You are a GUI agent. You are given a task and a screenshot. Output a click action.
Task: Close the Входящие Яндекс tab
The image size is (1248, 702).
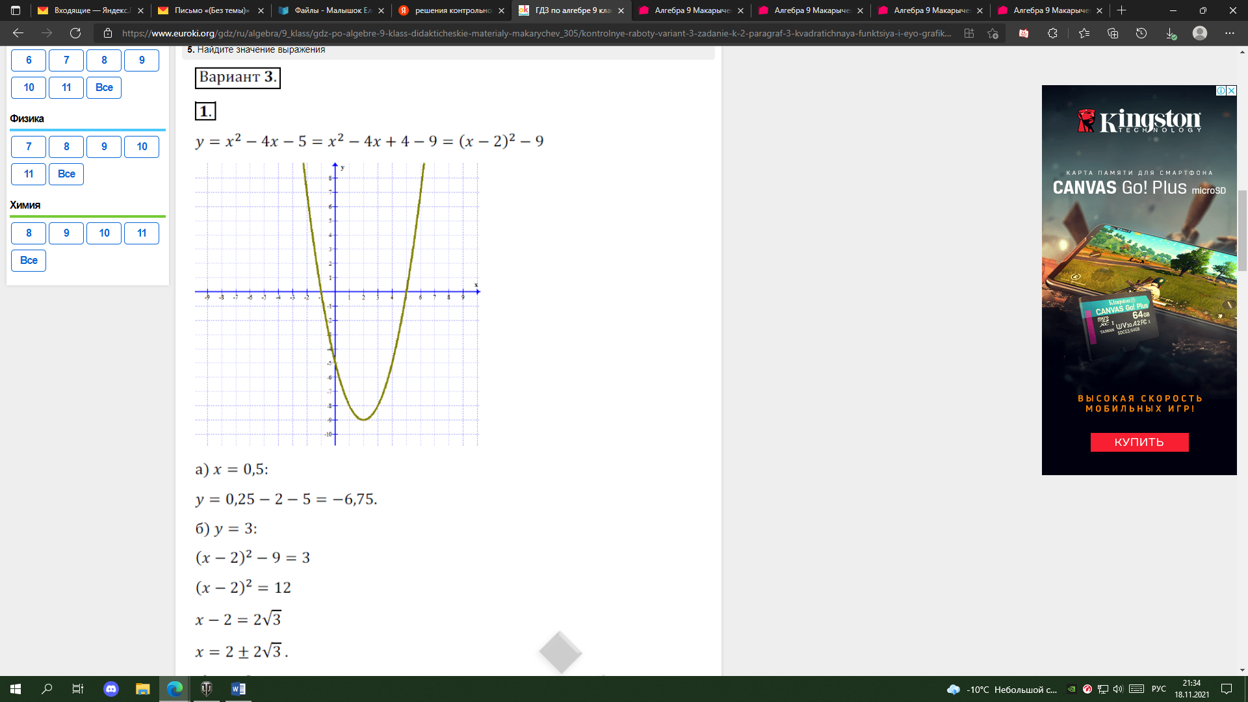[x=142, y=10]
